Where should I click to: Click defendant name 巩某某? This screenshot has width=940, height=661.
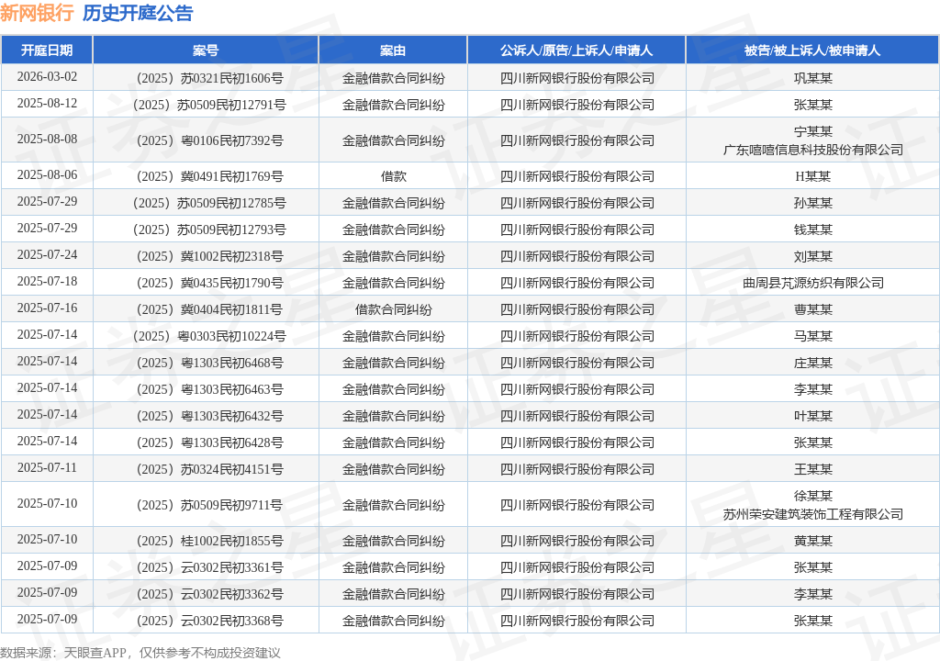point(813,78)
